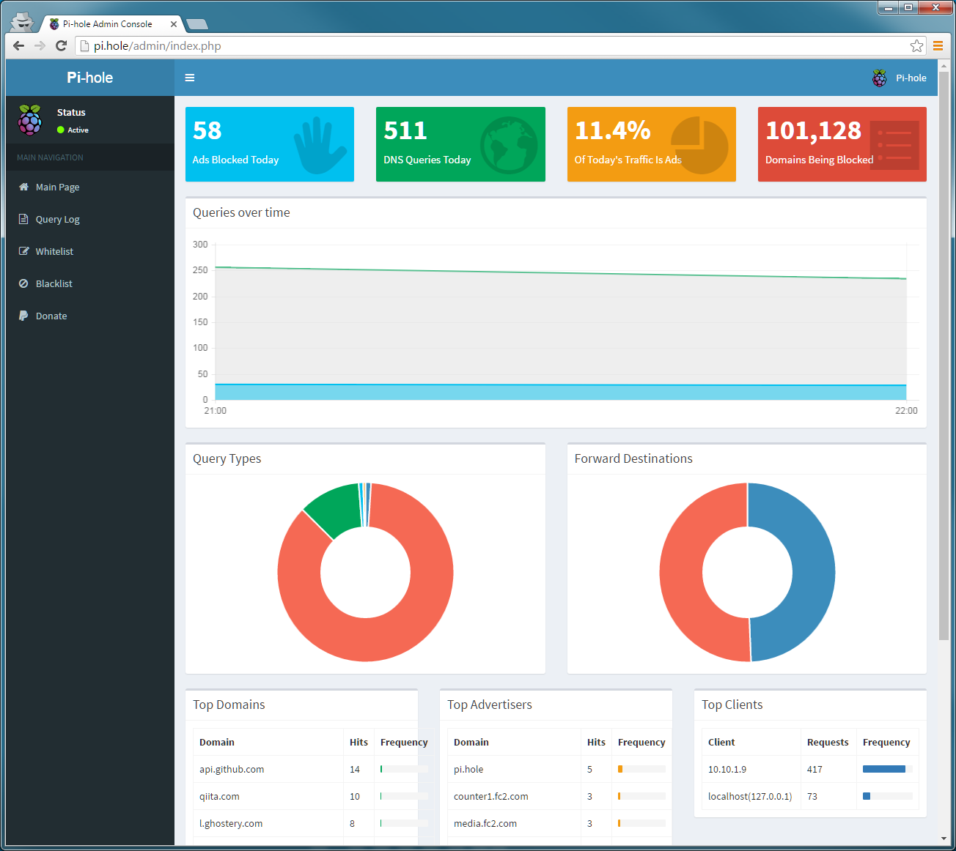Click the globe icon on DNS Queries card
This screenshot has width=956, height=851.
click(x=510, y=145)
